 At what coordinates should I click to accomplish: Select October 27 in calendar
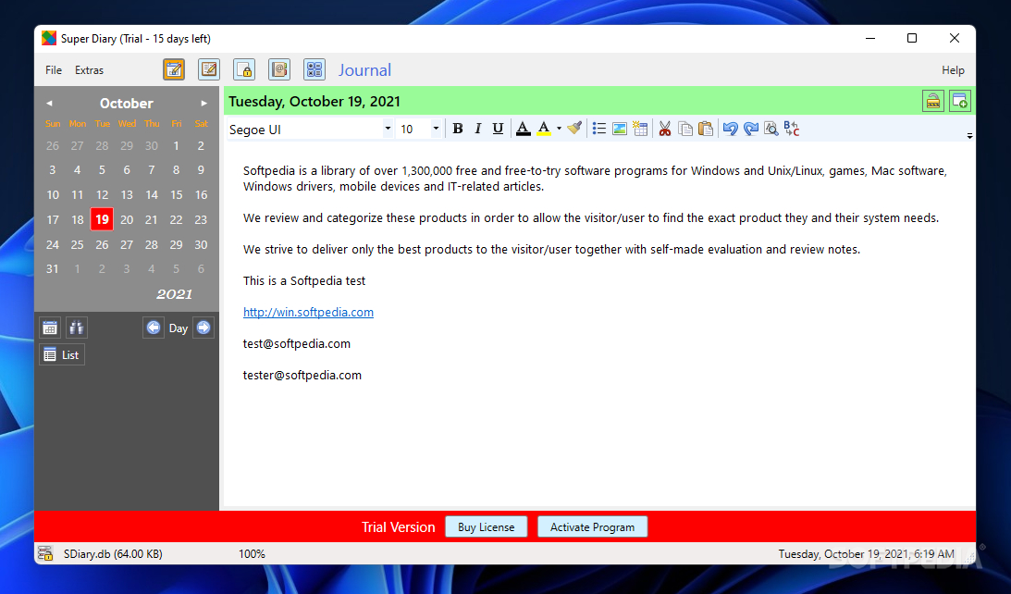coord(127,244)
